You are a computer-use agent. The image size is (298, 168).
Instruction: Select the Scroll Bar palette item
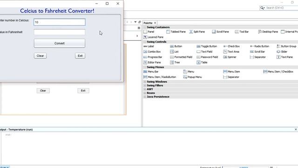257,52
